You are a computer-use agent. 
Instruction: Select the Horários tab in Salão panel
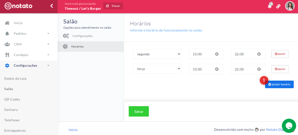point(77,46)
